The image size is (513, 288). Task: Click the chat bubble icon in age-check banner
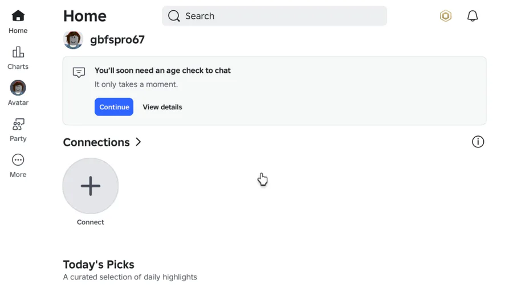coord(79,72)
